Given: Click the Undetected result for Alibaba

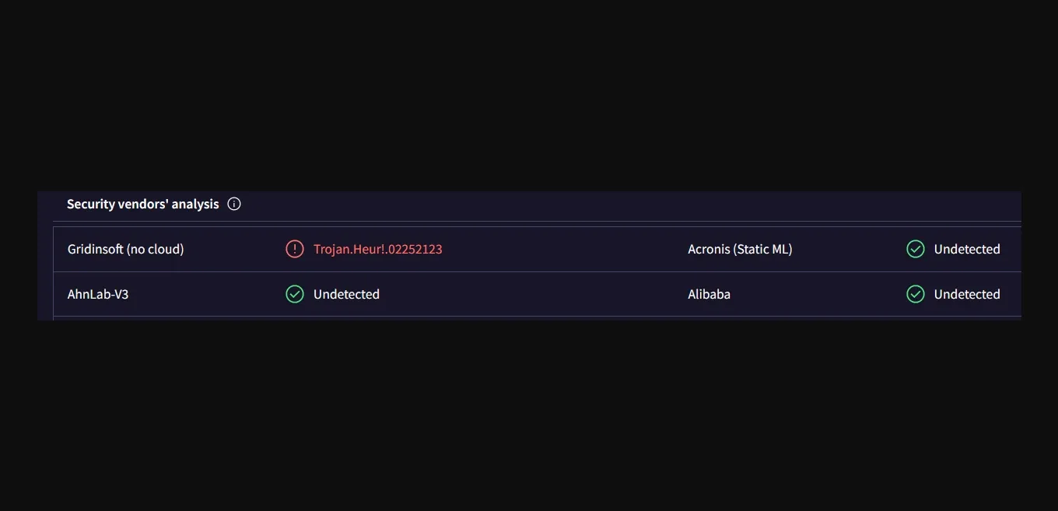Looking at the screenshot, I should point(967,294).
